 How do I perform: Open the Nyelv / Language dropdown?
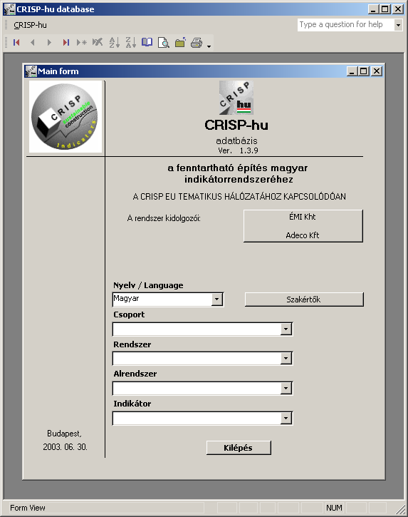click(x=216, y=300)
